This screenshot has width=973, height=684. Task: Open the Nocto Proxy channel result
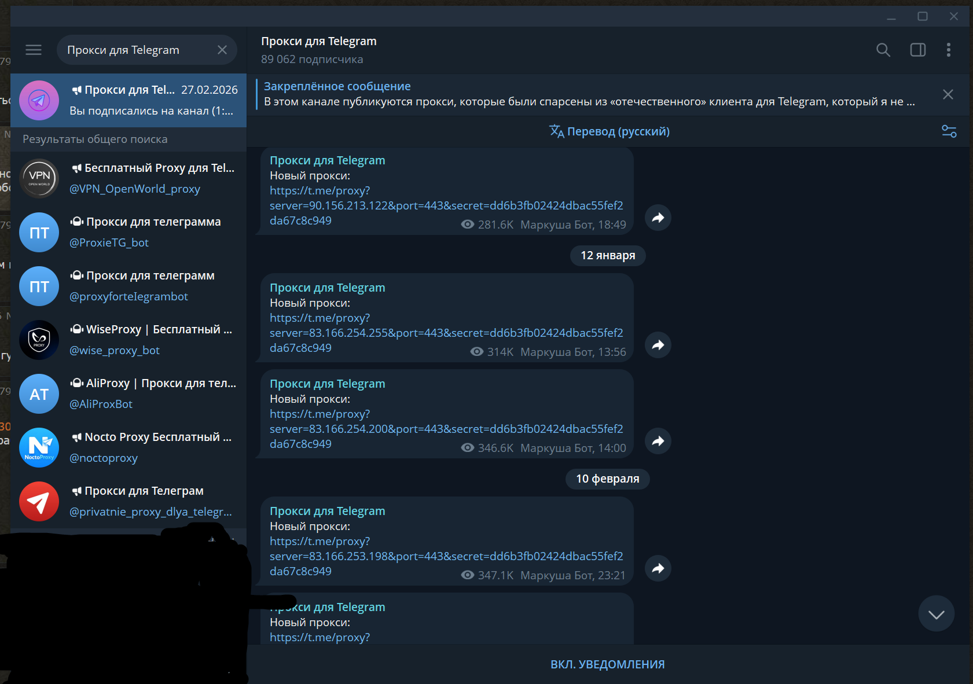pos(128,447)
